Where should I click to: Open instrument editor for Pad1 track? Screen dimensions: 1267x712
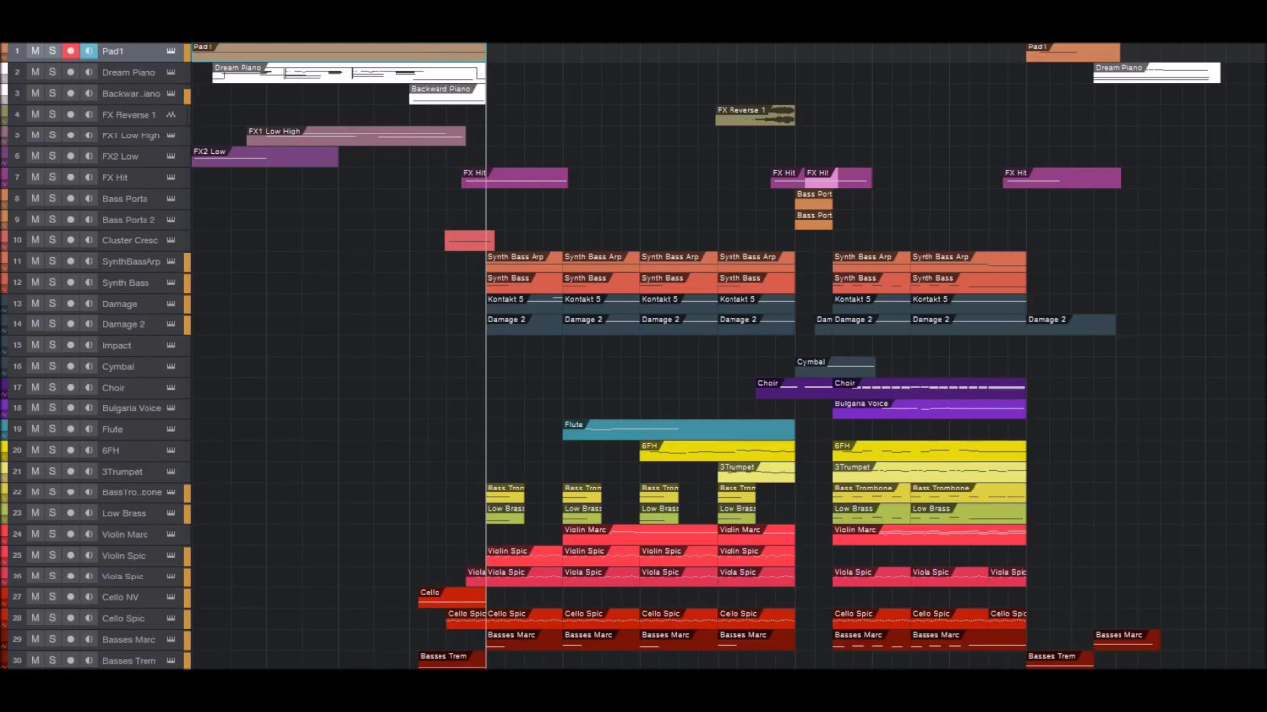tap(171, 51)
